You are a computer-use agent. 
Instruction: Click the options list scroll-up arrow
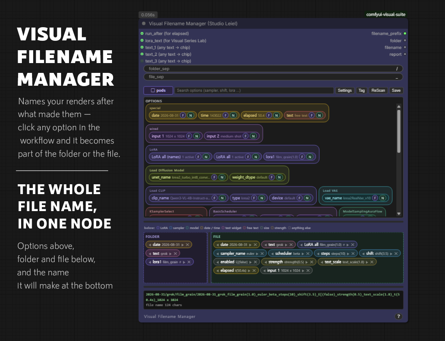click(399, 106)
